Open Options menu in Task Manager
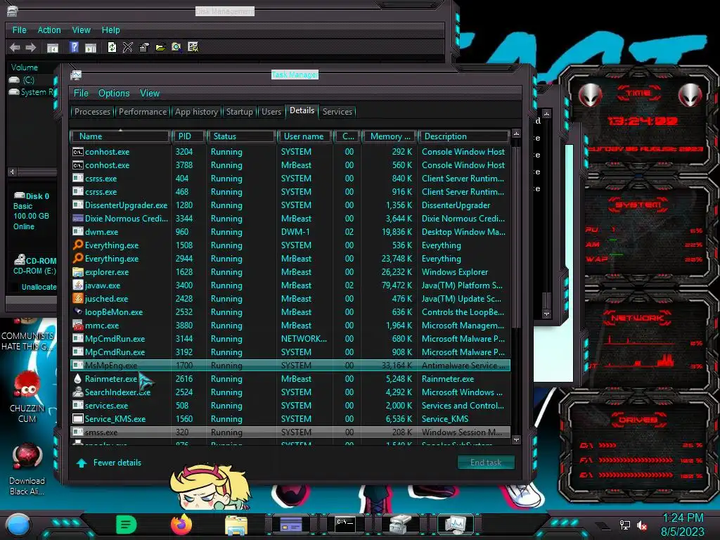Image resolution: width=720 pixels, height=540 pixels. (114, 94)
